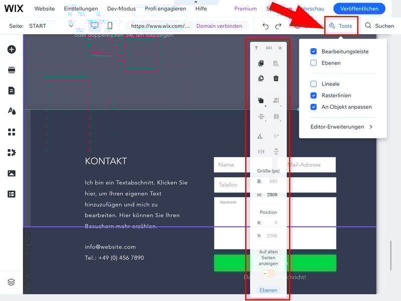Click the Redo arrow icon
This screenshot has height=301, width=401.
tap(278, 26)
